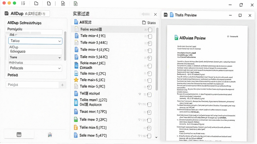Click the blue icon beside the All header row

point(76,22)
